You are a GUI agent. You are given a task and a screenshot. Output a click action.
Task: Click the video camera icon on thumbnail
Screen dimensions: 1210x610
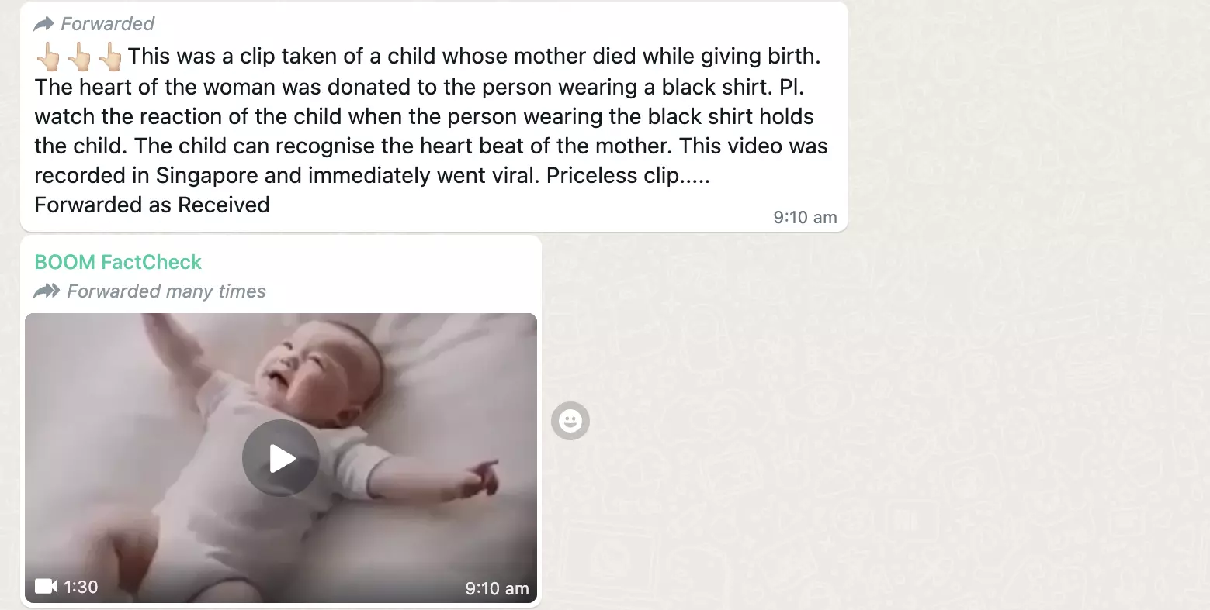(47, 587)
